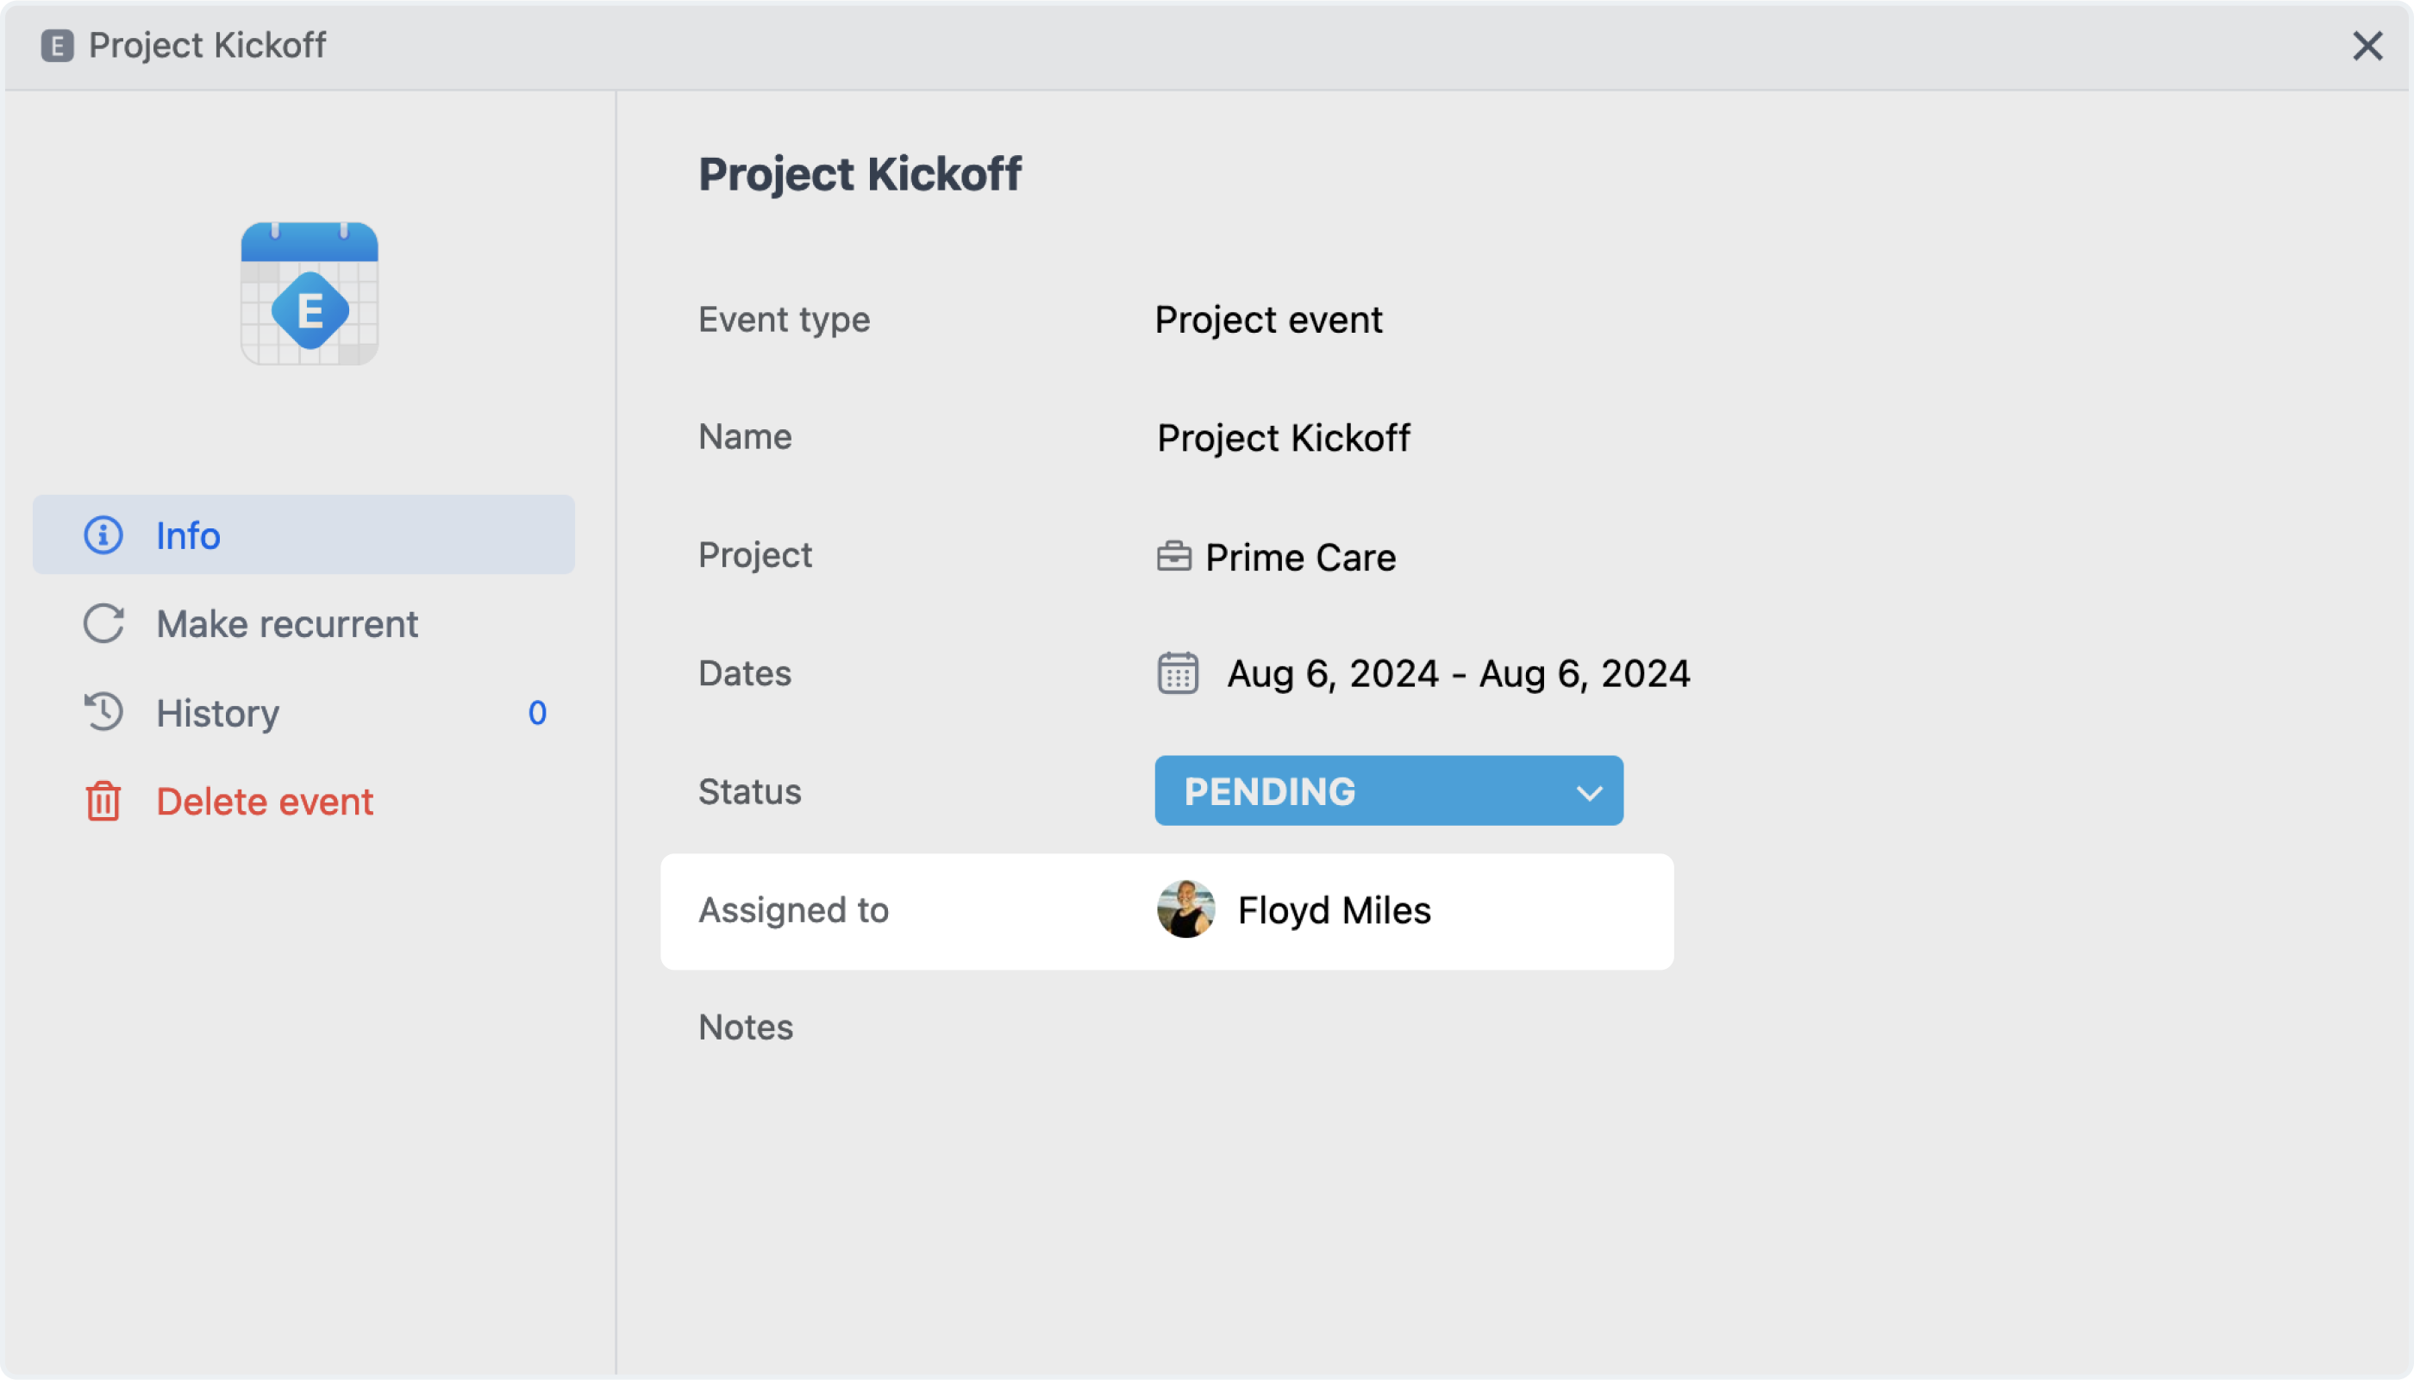This screenshot has height=1380, width=2414.
Task: Open the PENDING status dropdown
Action: pos(1389,791)
